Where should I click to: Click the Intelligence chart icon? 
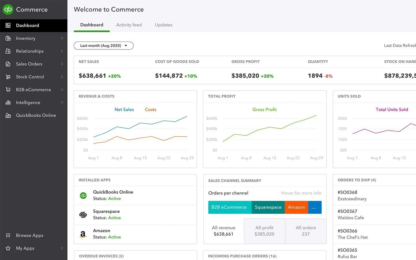(x=8, y=102)
